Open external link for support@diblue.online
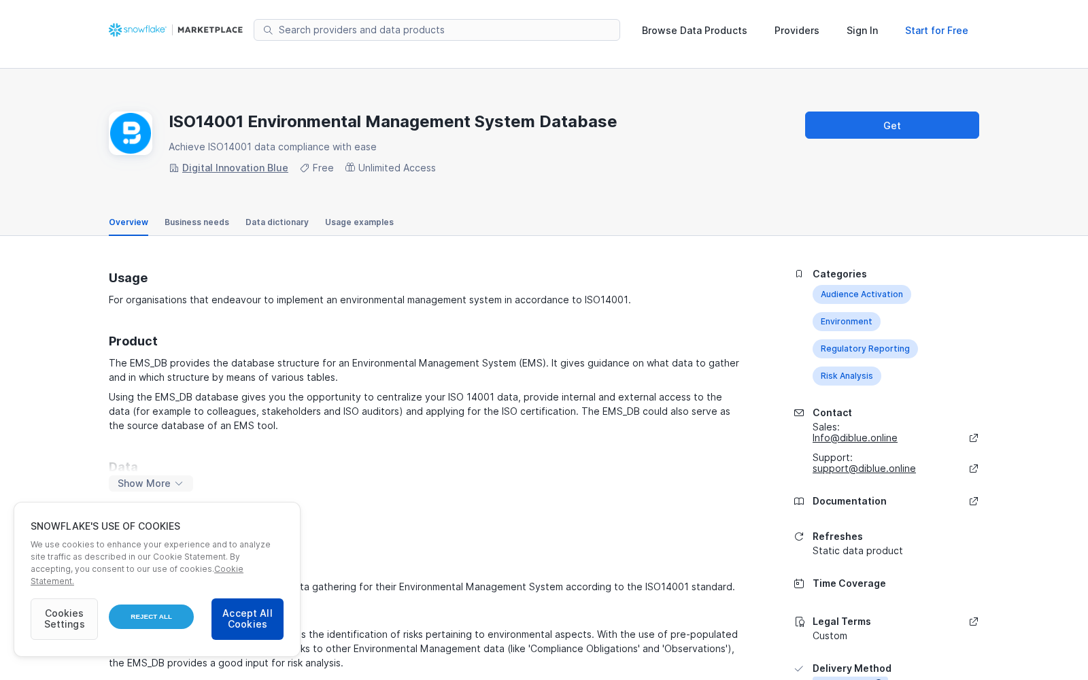The height and width of the screenshot is (680, 1088). (974, 469)
